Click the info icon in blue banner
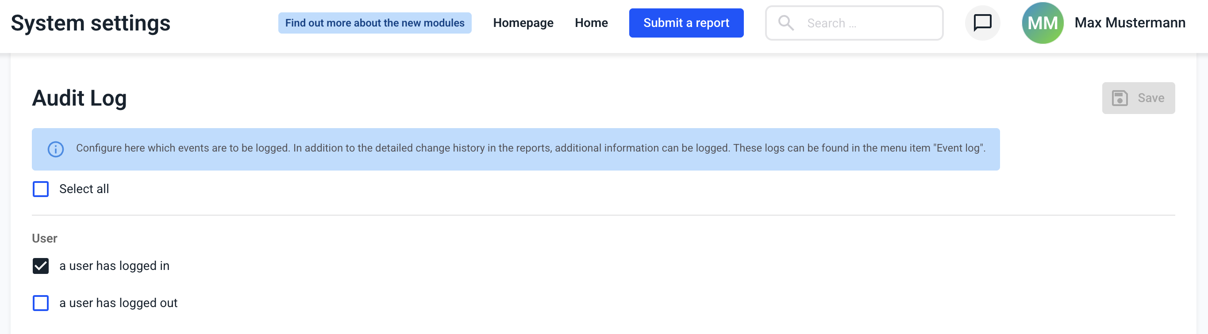1208x334 pixels. 56,149
